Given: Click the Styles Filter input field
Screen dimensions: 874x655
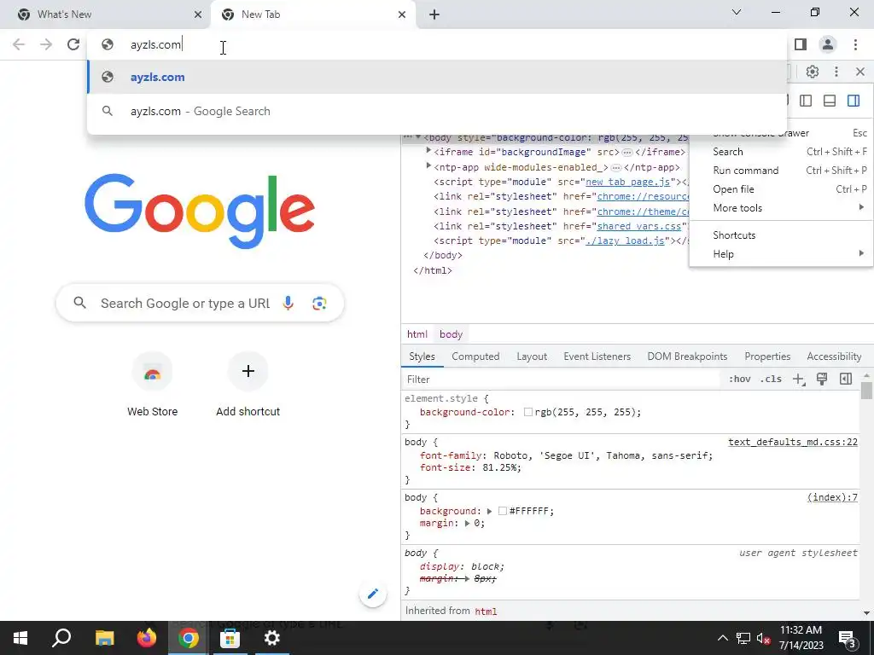Looking at the screenshot, I should (560, 380).
